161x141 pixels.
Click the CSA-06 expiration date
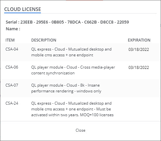click(x=139, y=68)
